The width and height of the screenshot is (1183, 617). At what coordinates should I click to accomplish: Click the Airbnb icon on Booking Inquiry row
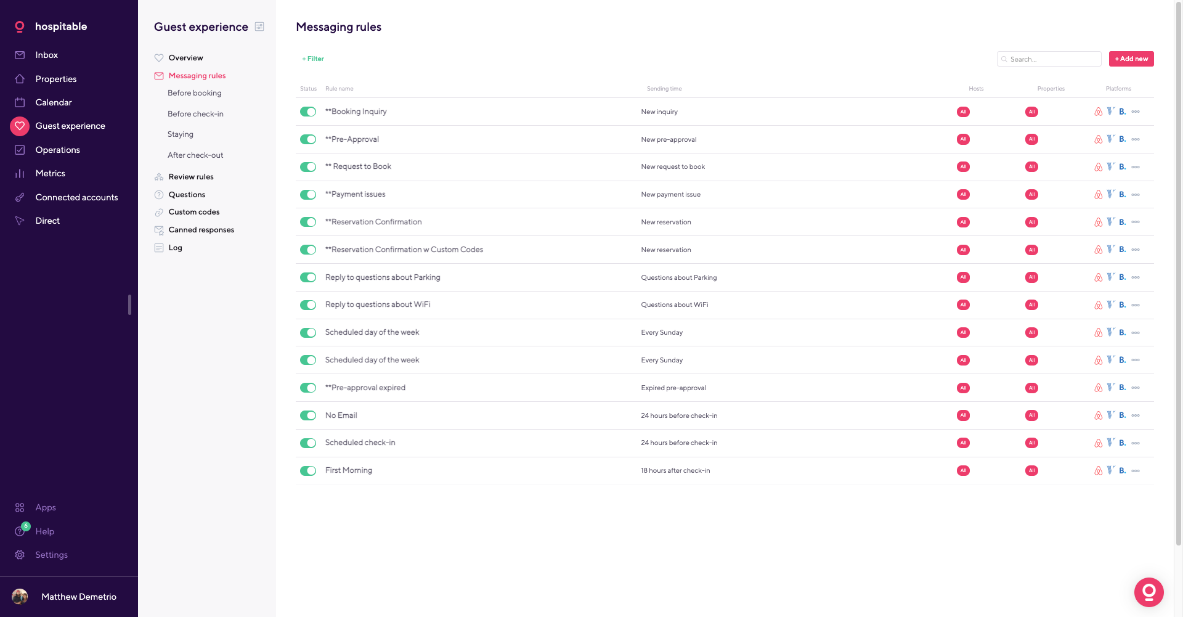tap(1099, 112)
